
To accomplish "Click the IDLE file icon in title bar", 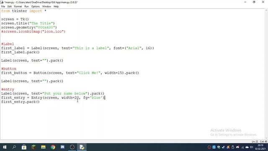I will 2,2.
